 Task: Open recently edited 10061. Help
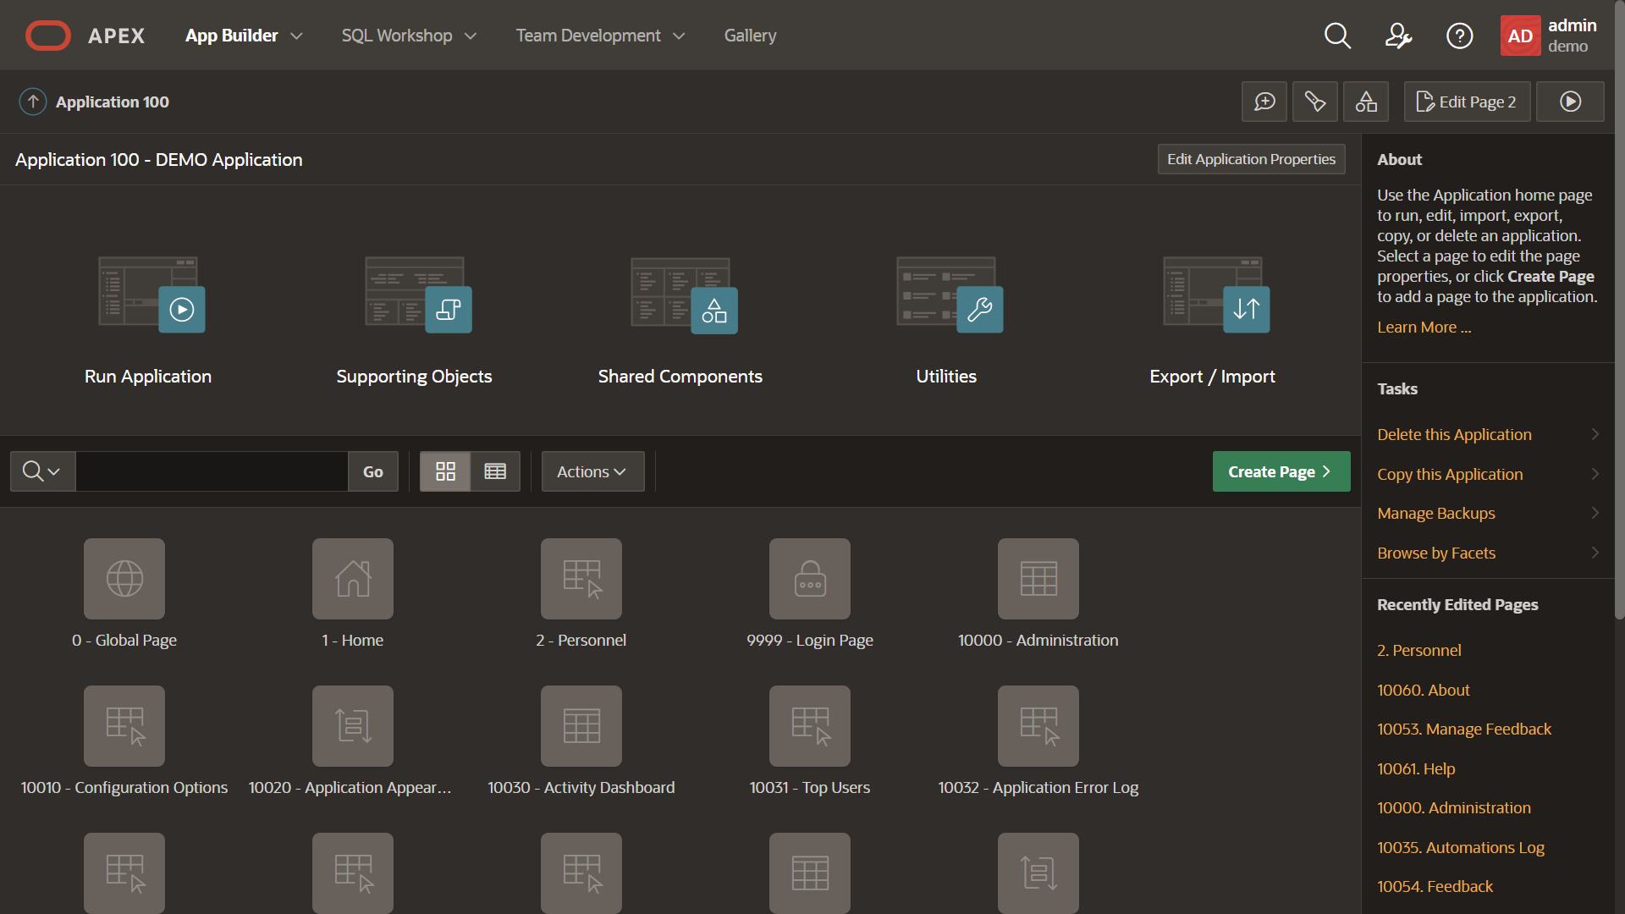pos(1416,768)
